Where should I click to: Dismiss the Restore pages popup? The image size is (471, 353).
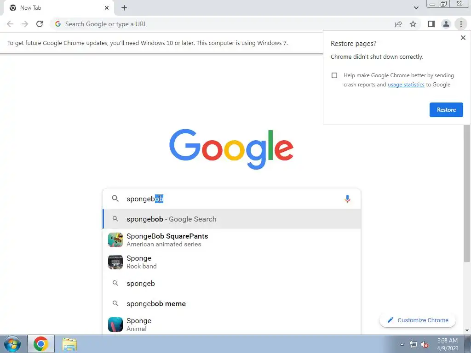(x=463, y=38)
